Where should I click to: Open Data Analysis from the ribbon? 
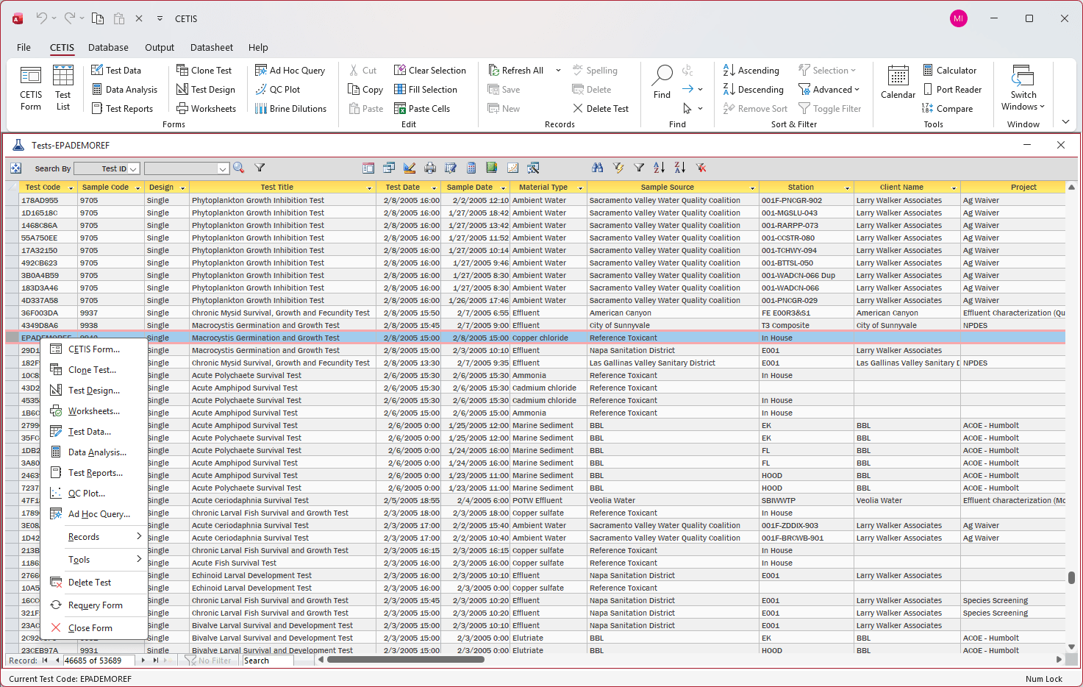[124, 90]
